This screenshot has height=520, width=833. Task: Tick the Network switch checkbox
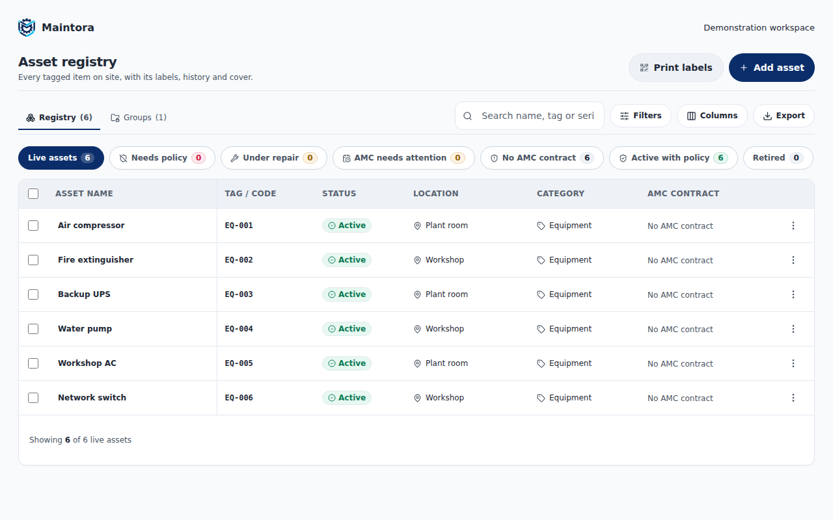click(x=33, y=398)
